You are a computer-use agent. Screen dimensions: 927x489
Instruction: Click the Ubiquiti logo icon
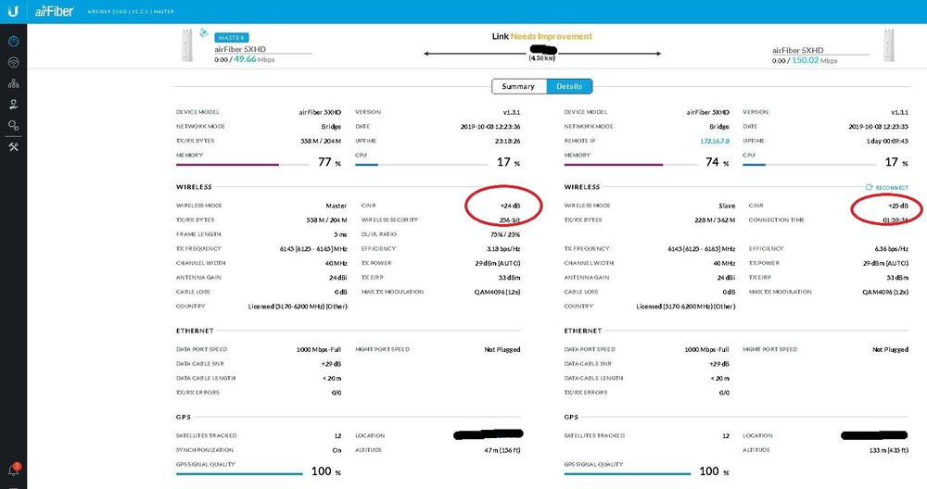13,10
